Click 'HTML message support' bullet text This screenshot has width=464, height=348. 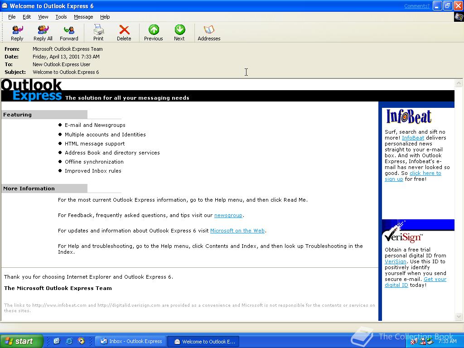(x=95, y=144)
